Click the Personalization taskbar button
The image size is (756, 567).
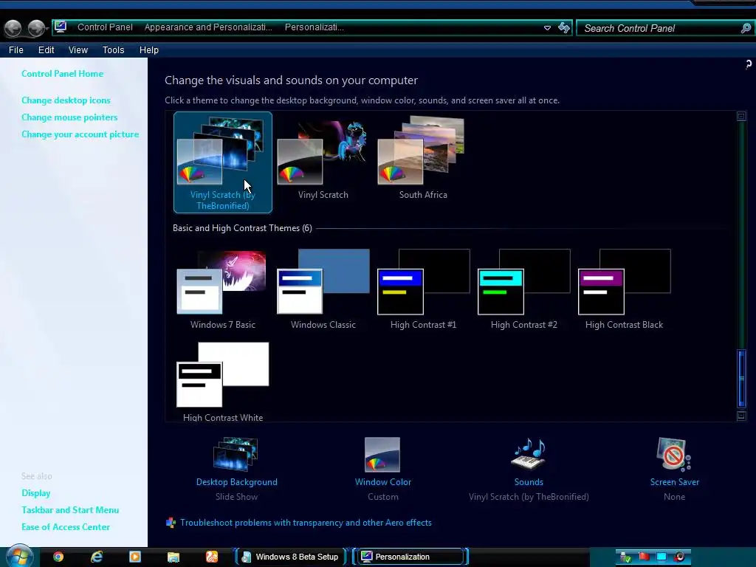(410, 557)
